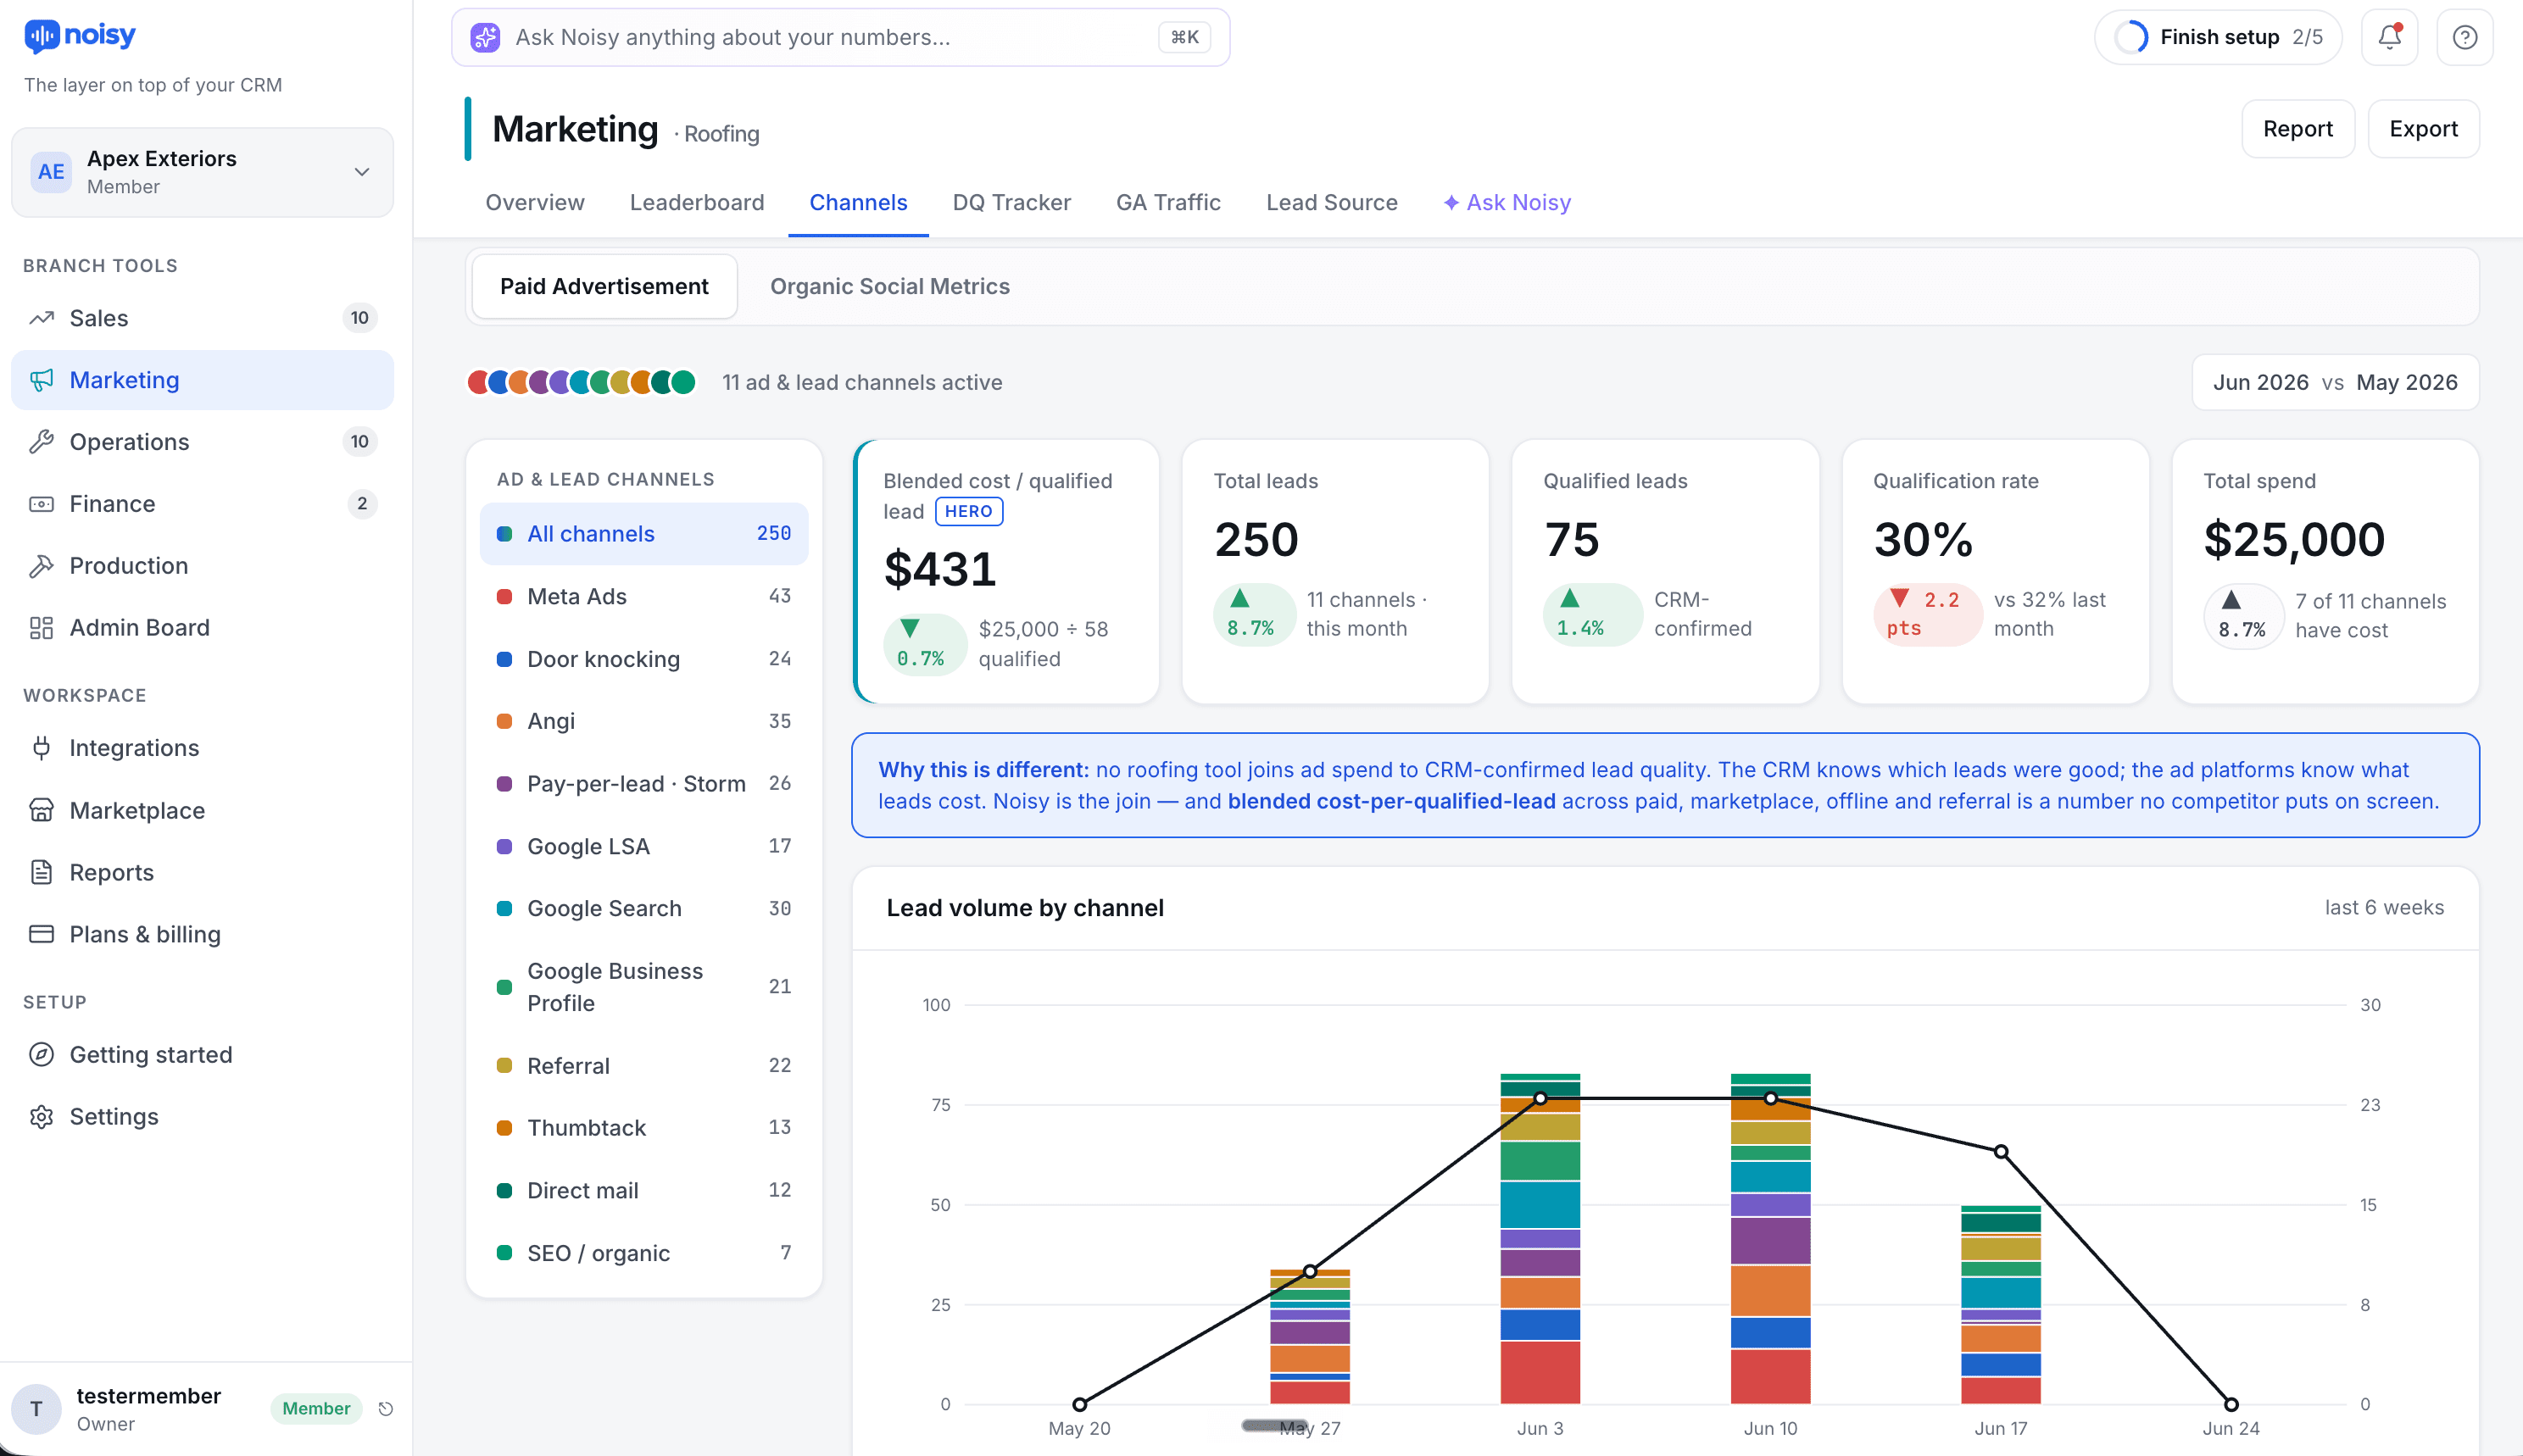Screen dimensions: 2523x1456
Task: Click the Finish setup progress ring
Action: coord(2131,37)
